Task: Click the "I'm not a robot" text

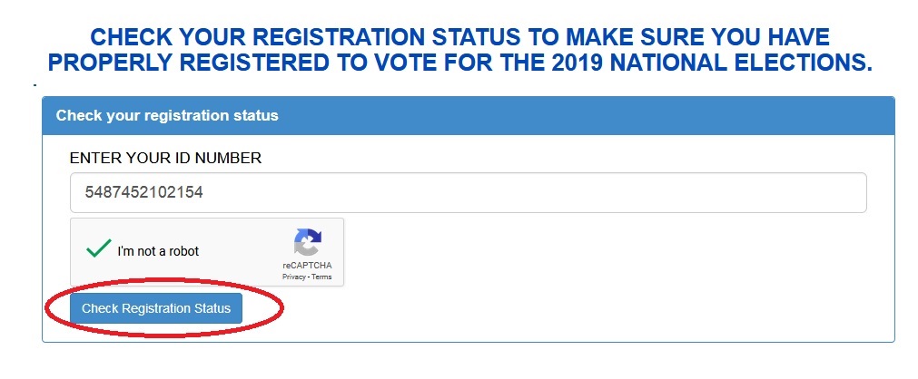Action: tap(158, 251)
